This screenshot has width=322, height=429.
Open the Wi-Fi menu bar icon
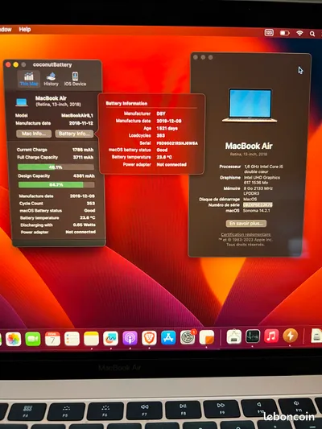[299, 33]
